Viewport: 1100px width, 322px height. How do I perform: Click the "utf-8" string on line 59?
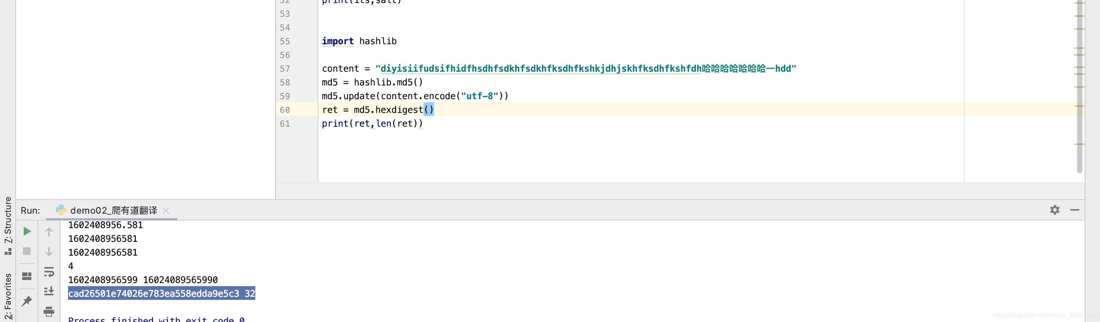[x=480, y=96]
